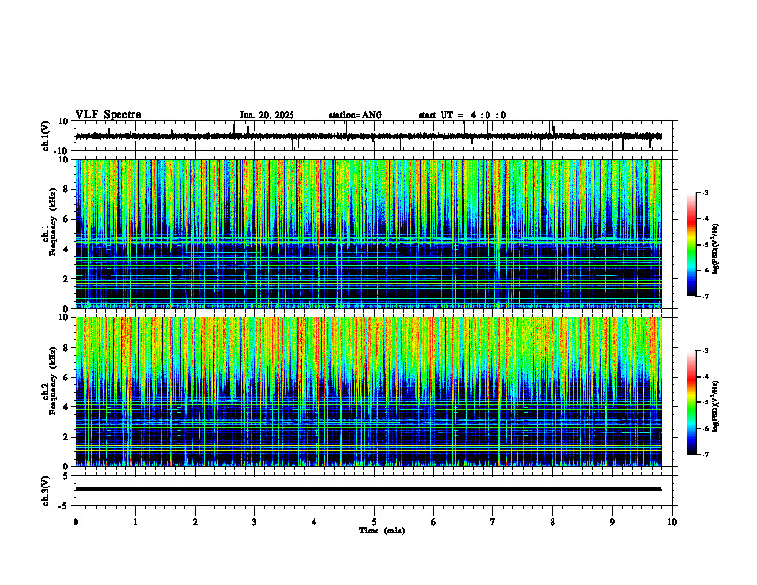This screenshot has height=585, width=757.
Task: Click the "ch.3(V)" axis label
Action: coord(46,490)
